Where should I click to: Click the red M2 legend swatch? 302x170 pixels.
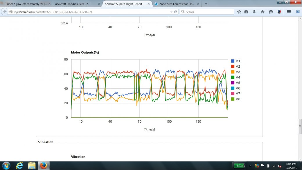(x=233, y=67)
